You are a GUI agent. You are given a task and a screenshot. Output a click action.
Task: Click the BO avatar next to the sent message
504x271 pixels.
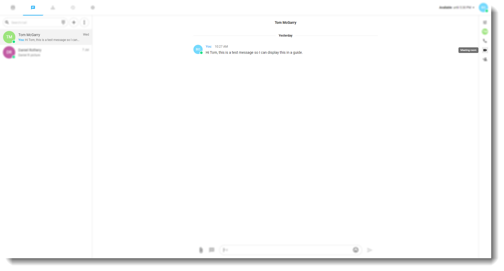click(198, 49)
